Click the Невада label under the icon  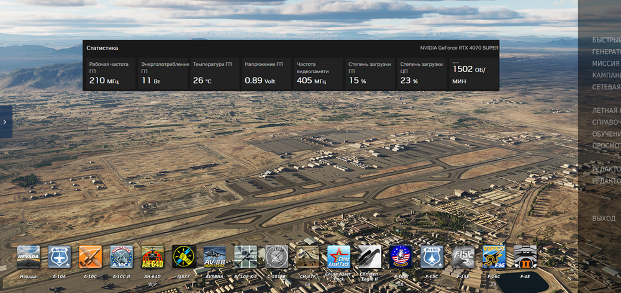28,277
